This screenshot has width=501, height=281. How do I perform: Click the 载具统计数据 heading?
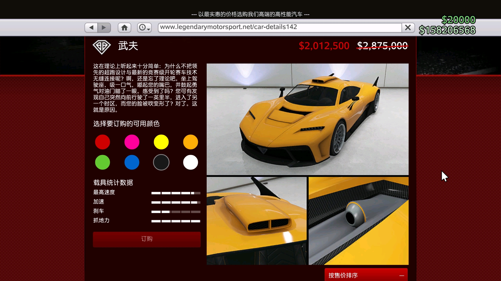(113, 183)
